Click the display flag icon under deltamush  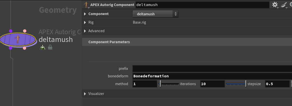(x=42, y=47)
